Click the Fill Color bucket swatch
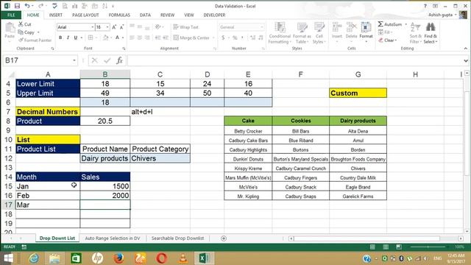The width and height of the screenshot is (471, 265). coord(105,38)
